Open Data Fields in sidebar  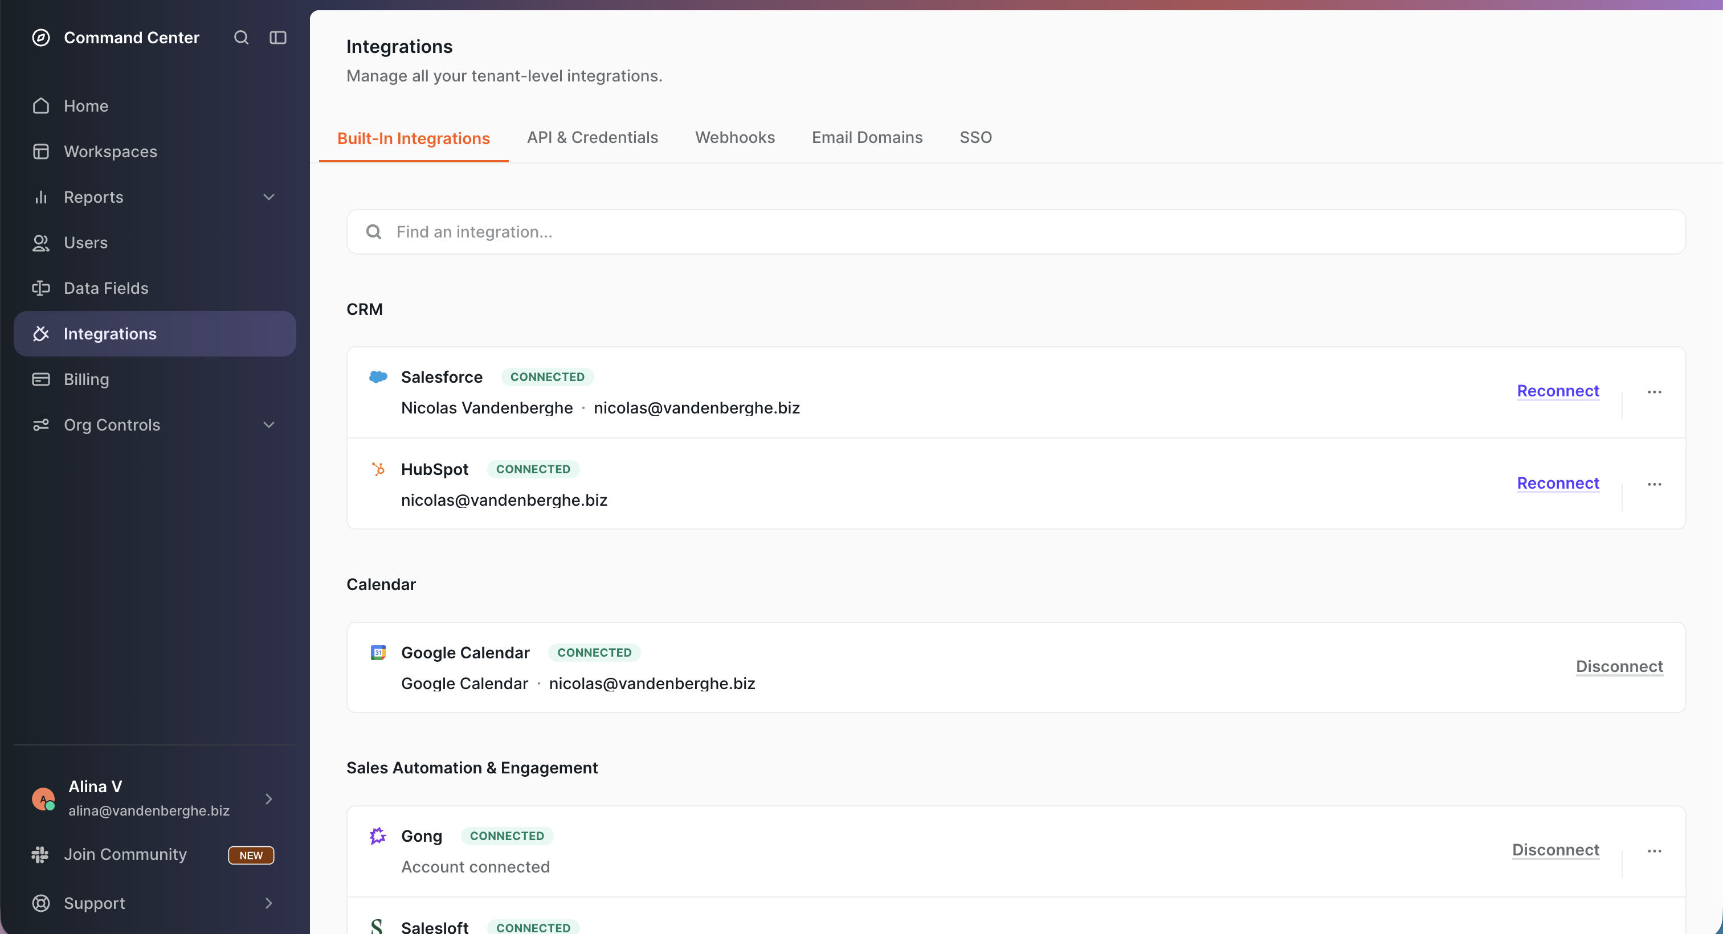point(154,288)
